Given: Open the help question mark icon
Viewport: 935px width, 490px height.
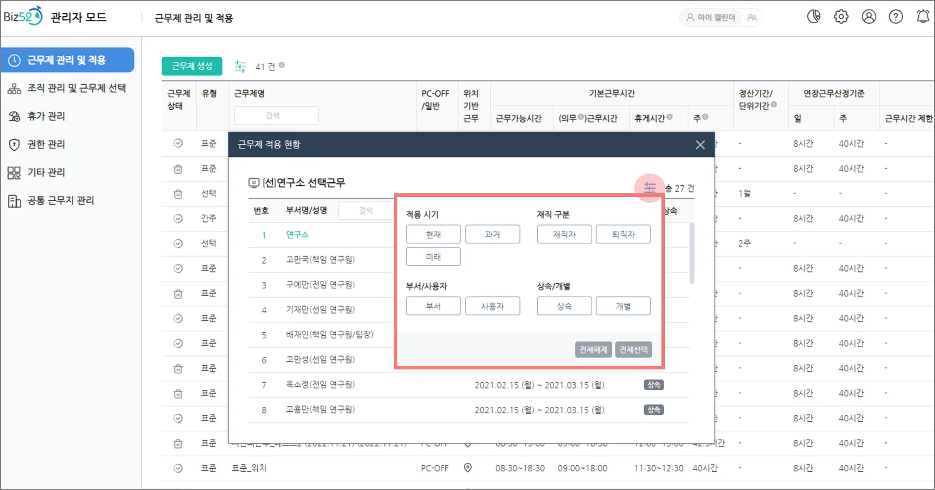Looking at the screenshot, I should [896, 17].
